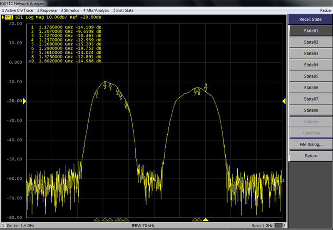Click the greyed Autorec softkey
The width and height of the screenshot is (333, 230).
point(311,122)
